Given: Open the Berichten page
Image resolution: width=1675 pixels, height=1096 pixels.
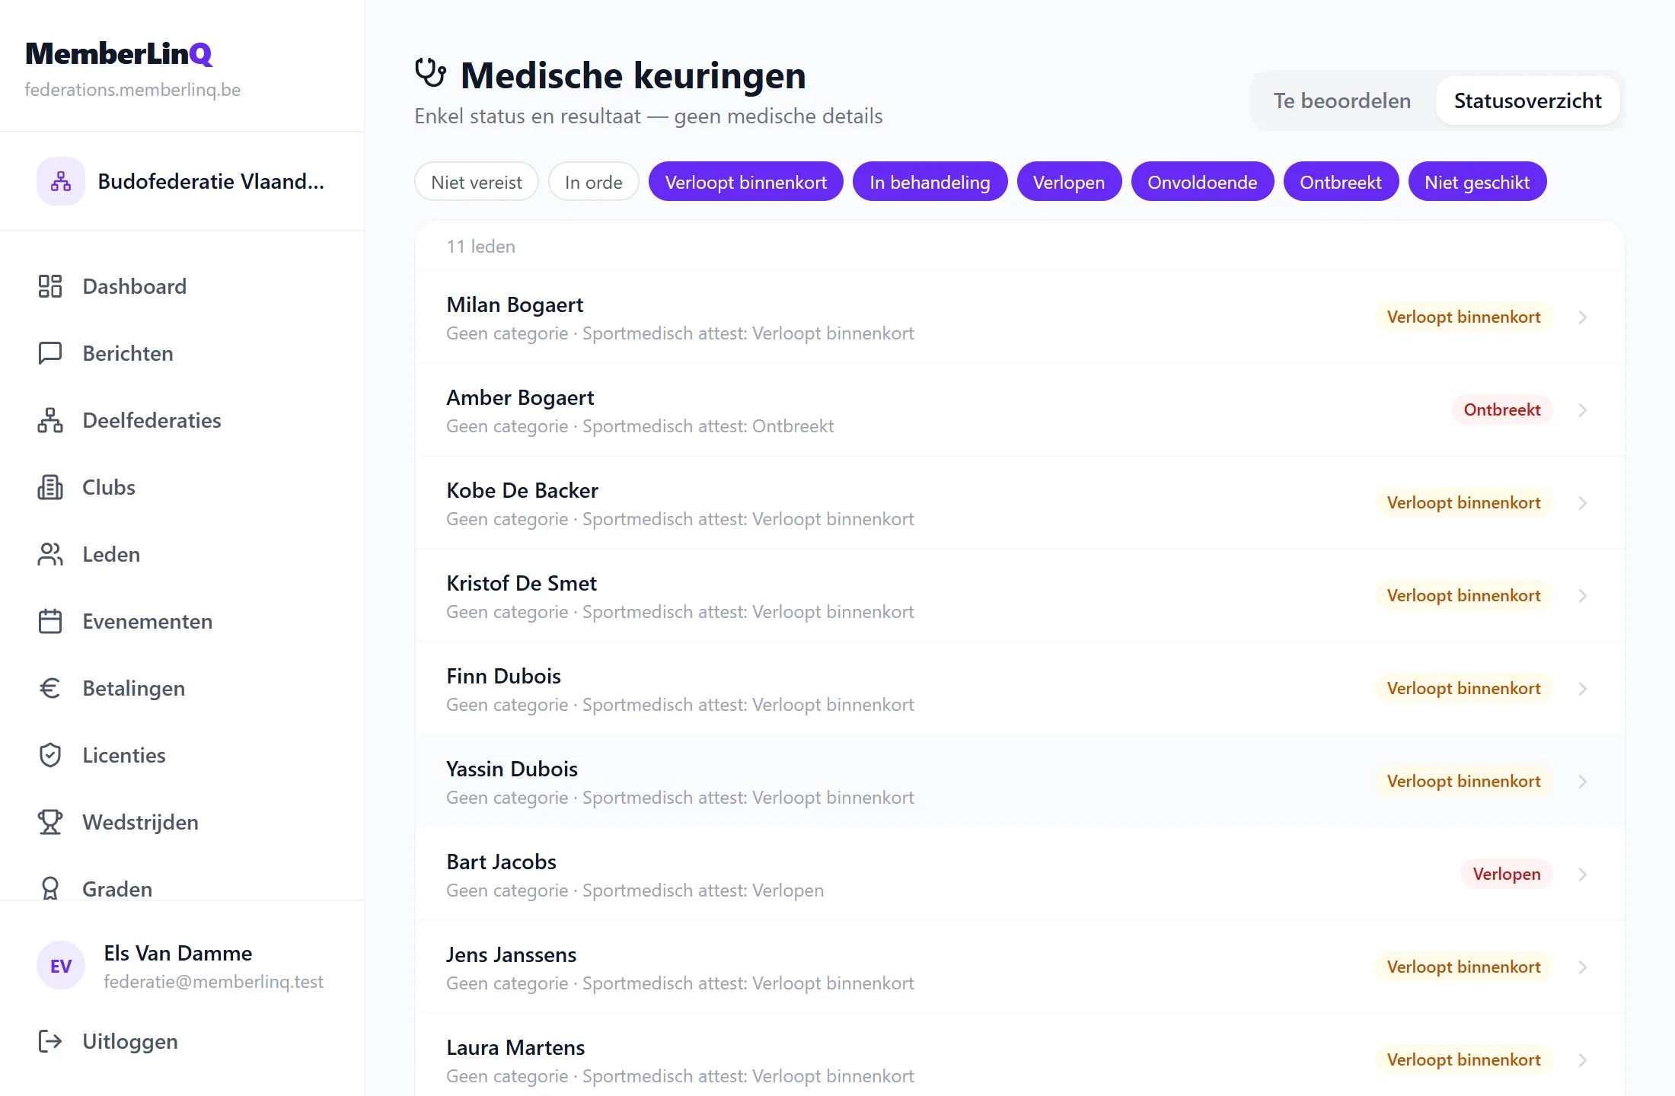Looking at the screenshot, I should [182, 353].
